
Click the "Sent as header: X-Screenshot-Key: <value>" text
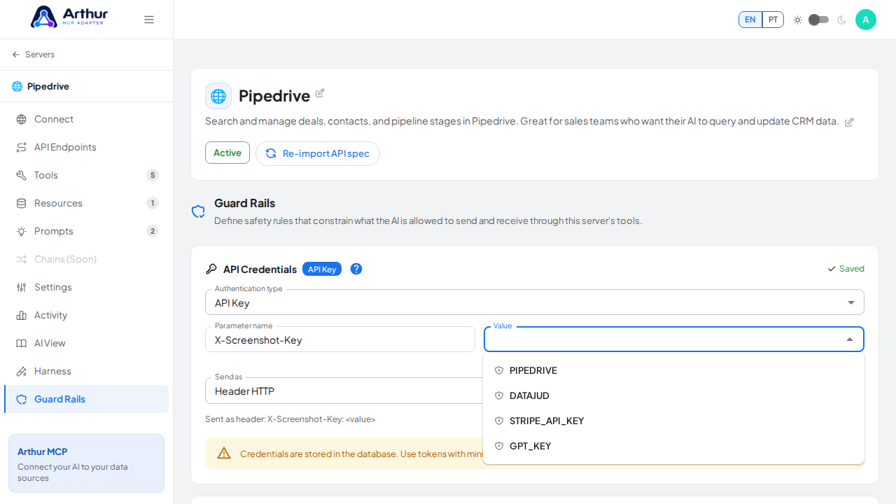click(290, 419)
